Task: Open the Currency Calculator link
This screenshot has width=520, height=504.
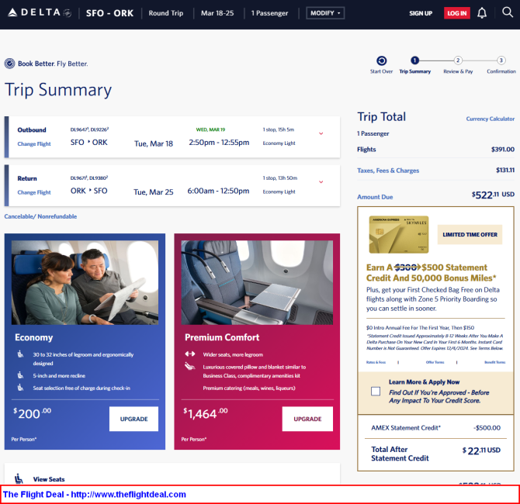Action: click(x=491, y=119)
